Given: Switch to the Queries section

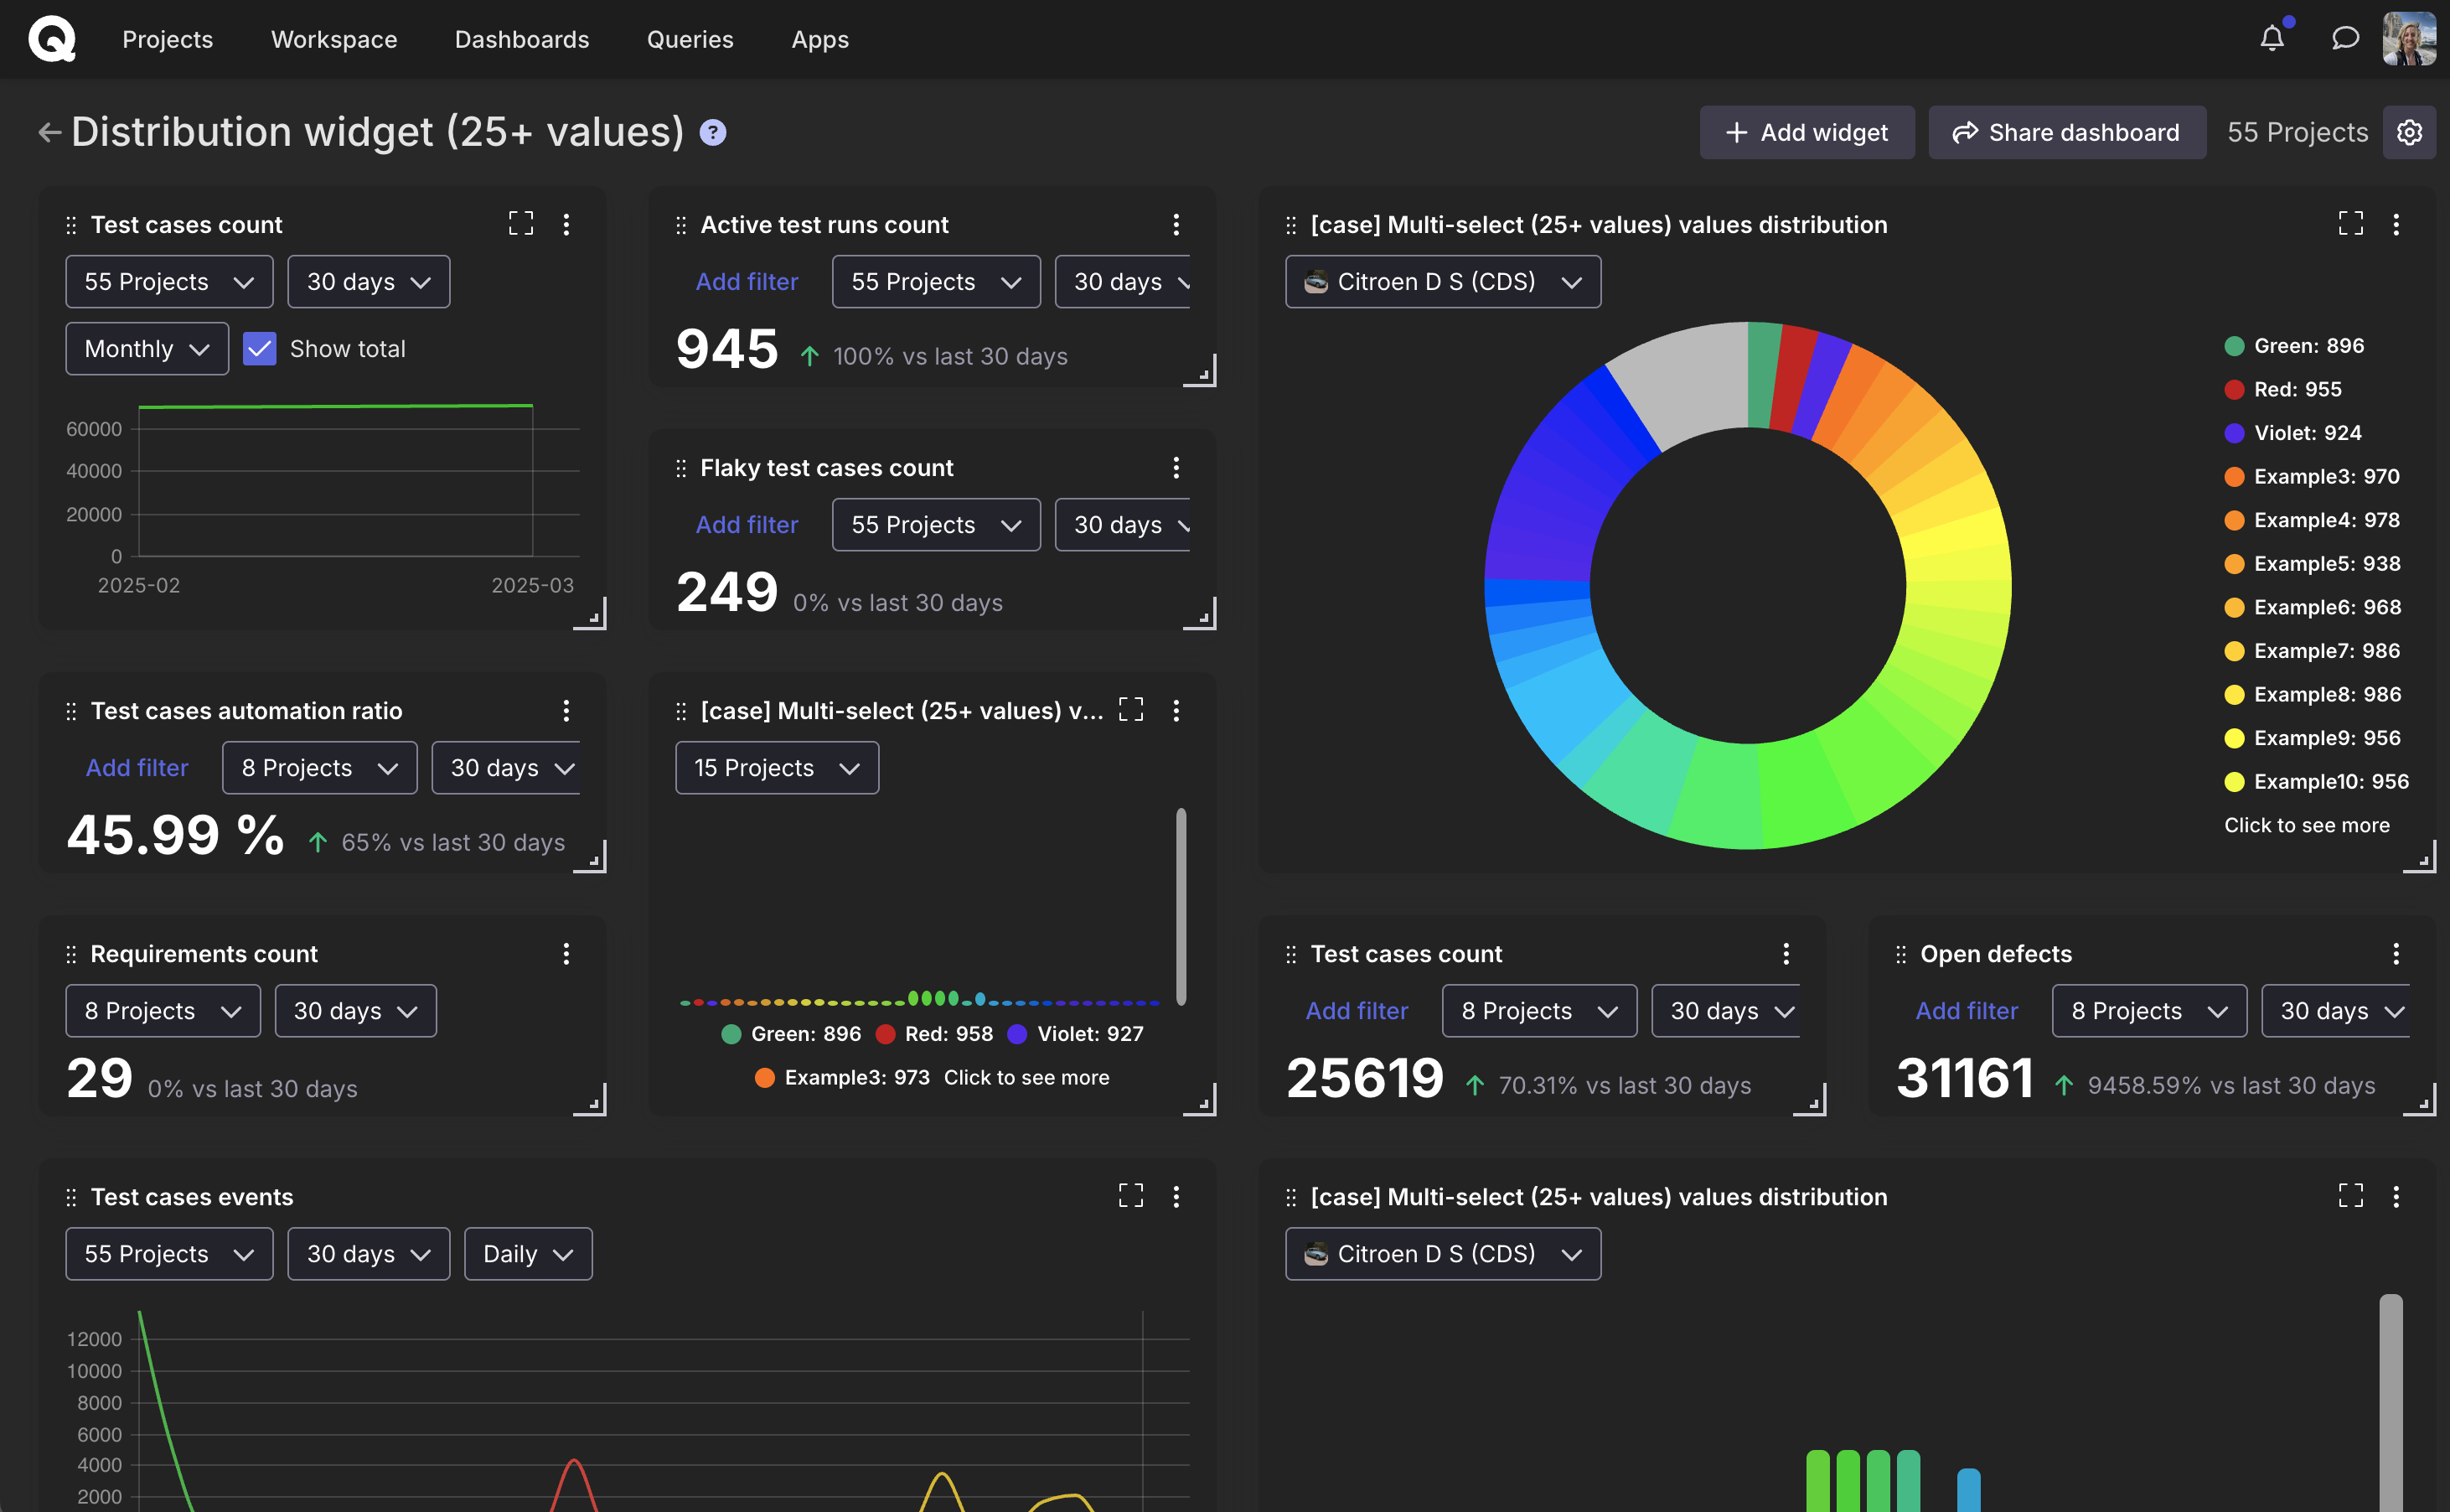Looking at the screenshot, I should [690, 39].
